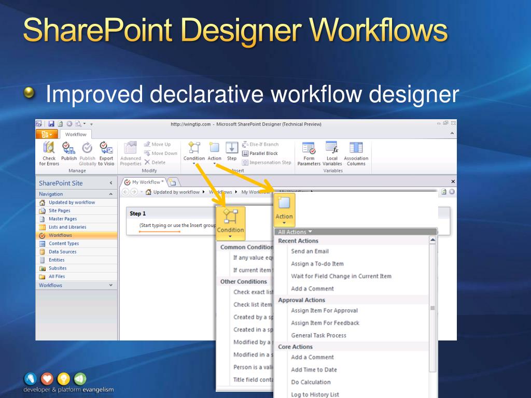Choose Assign Item For Feedback

[325, 323]
